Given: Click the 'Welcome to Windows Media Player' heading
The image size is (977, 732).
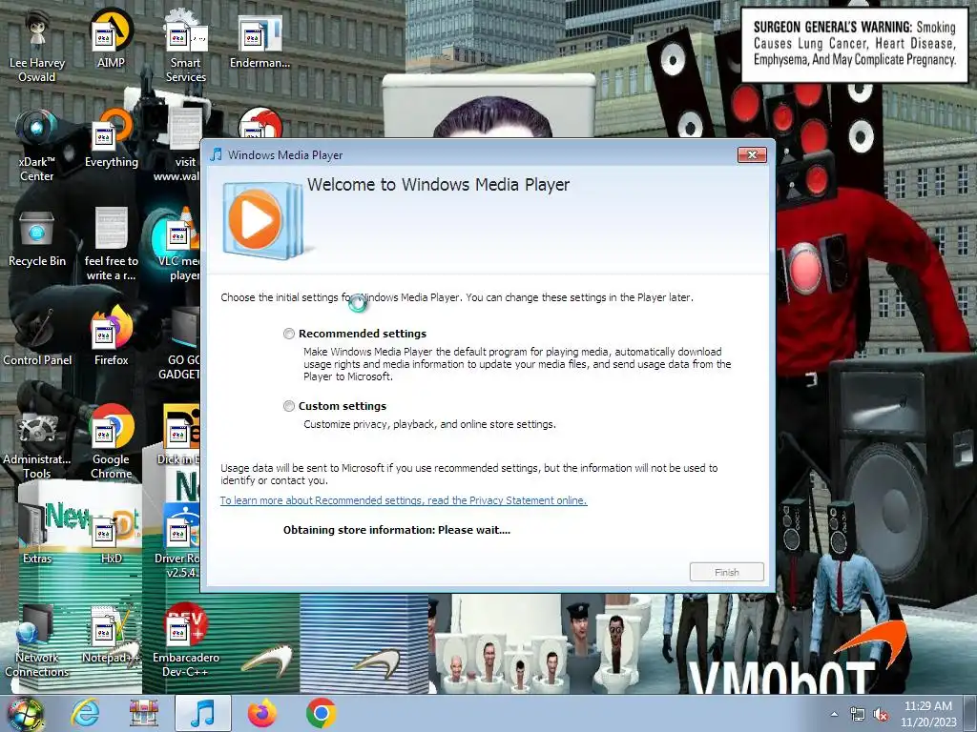Looking at the screenshot, I should coord(438,185).
